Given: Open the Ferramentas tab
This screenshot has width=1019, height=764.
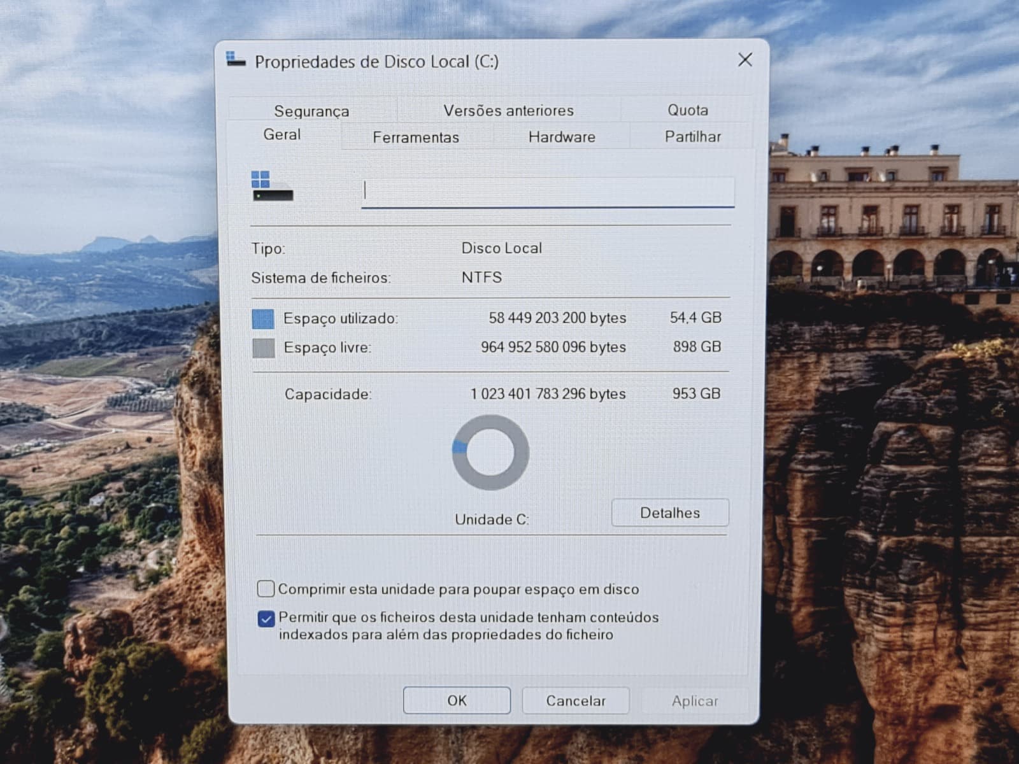Looking at the screenshot, I should pos(416,137).
